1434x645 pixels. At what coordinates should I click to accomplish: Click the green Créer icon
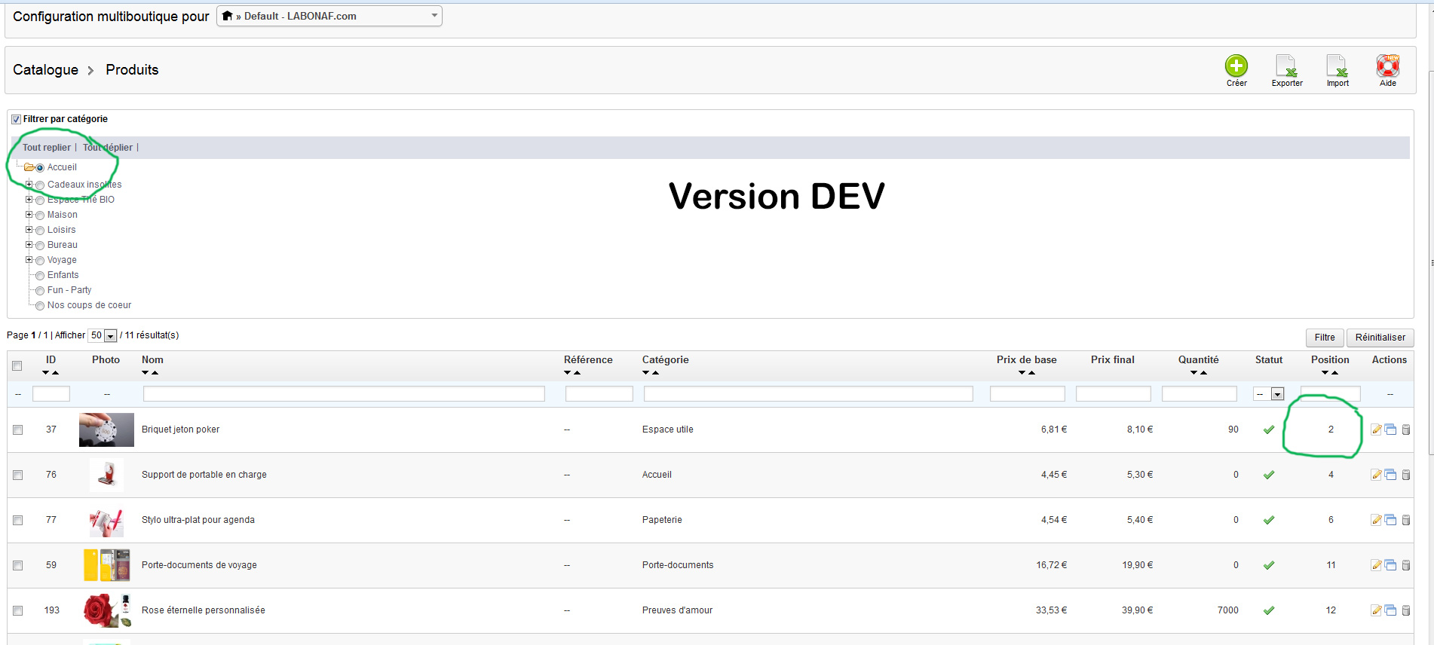1236,66
